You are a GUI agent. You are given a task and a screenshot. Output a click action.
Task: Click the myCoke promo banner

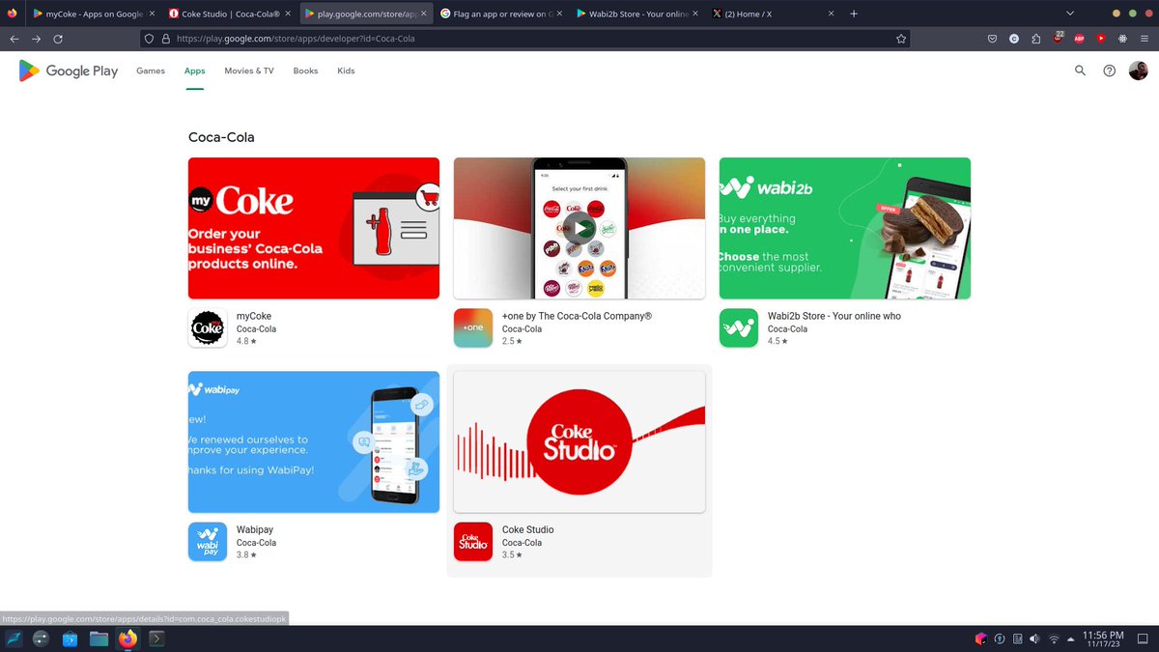click(314, 228)
